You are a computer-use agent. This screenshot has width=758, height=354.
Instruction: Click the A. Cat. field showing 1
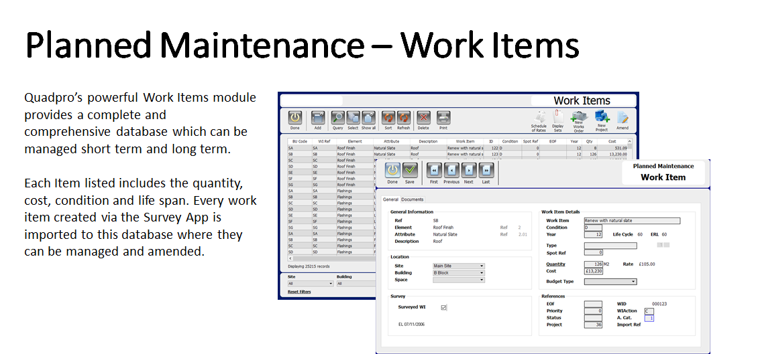point(649,318)
